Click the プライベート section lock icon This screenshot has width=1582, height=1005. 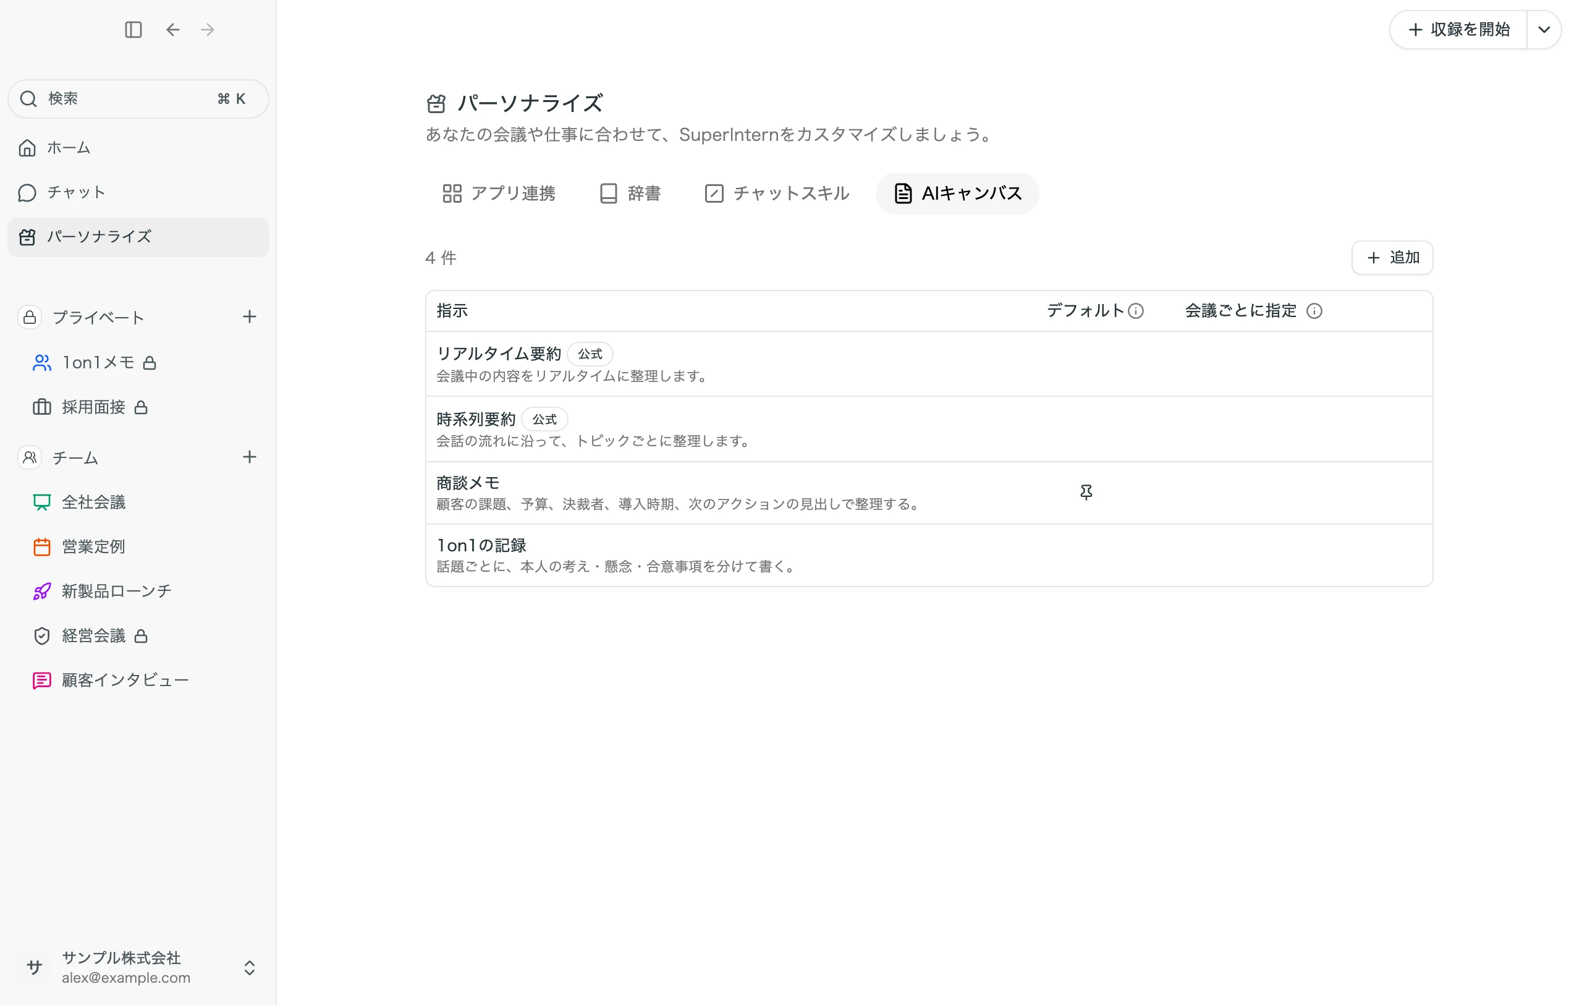pos(30,318)
